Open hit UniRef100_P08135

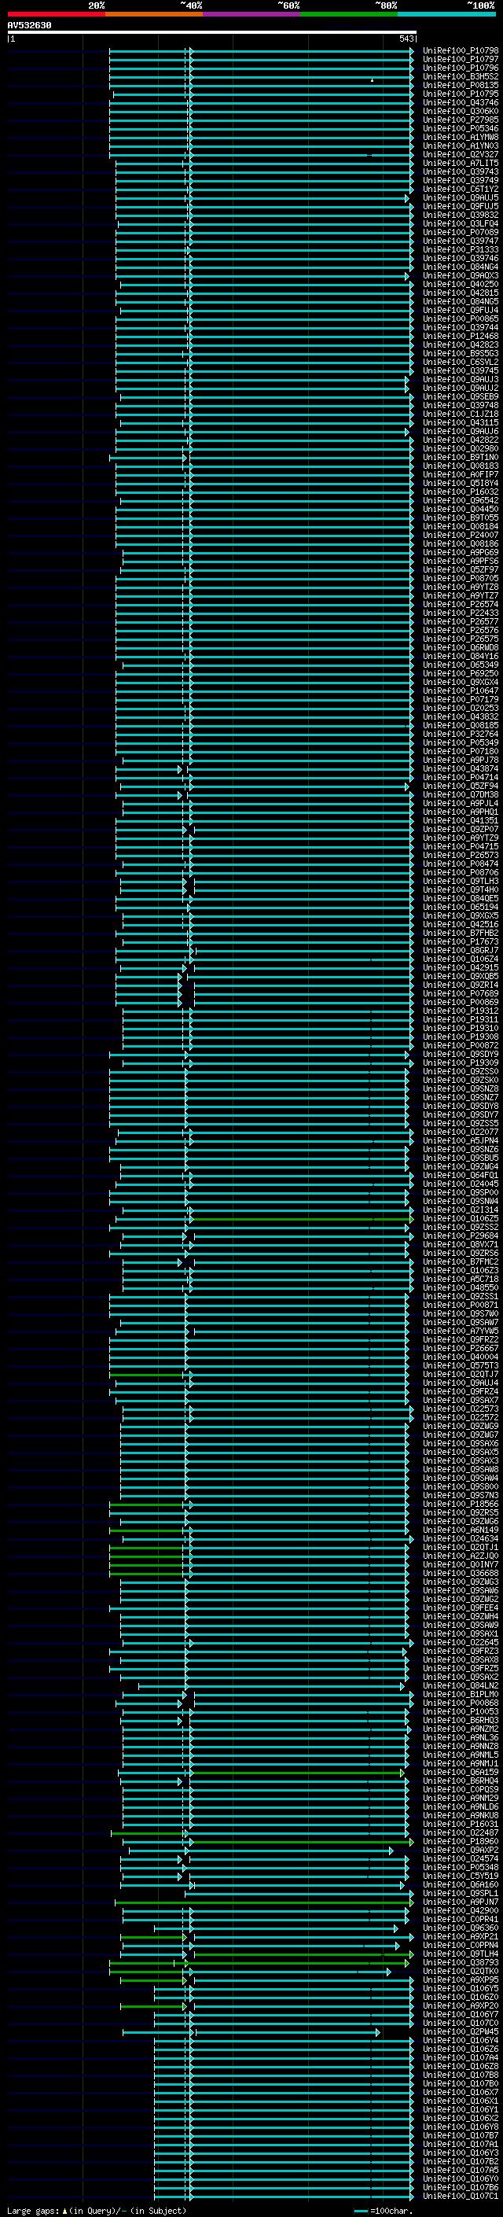[461, 85]
